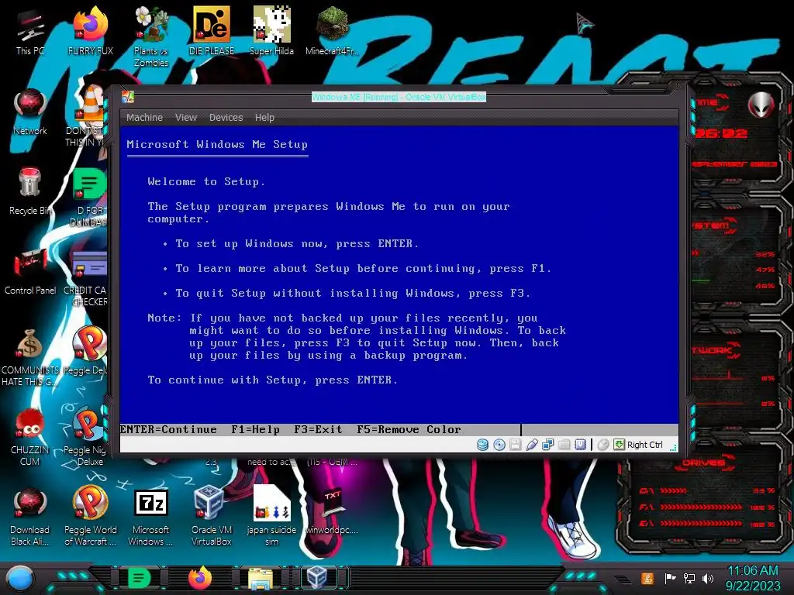Select the This PC desktop icon
794x595 pixels.
(30, 33)
